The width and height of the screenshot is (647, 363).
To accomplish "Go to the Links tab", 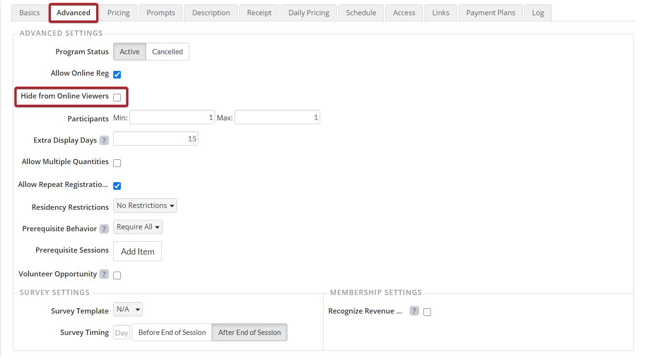I will (441, 13).
